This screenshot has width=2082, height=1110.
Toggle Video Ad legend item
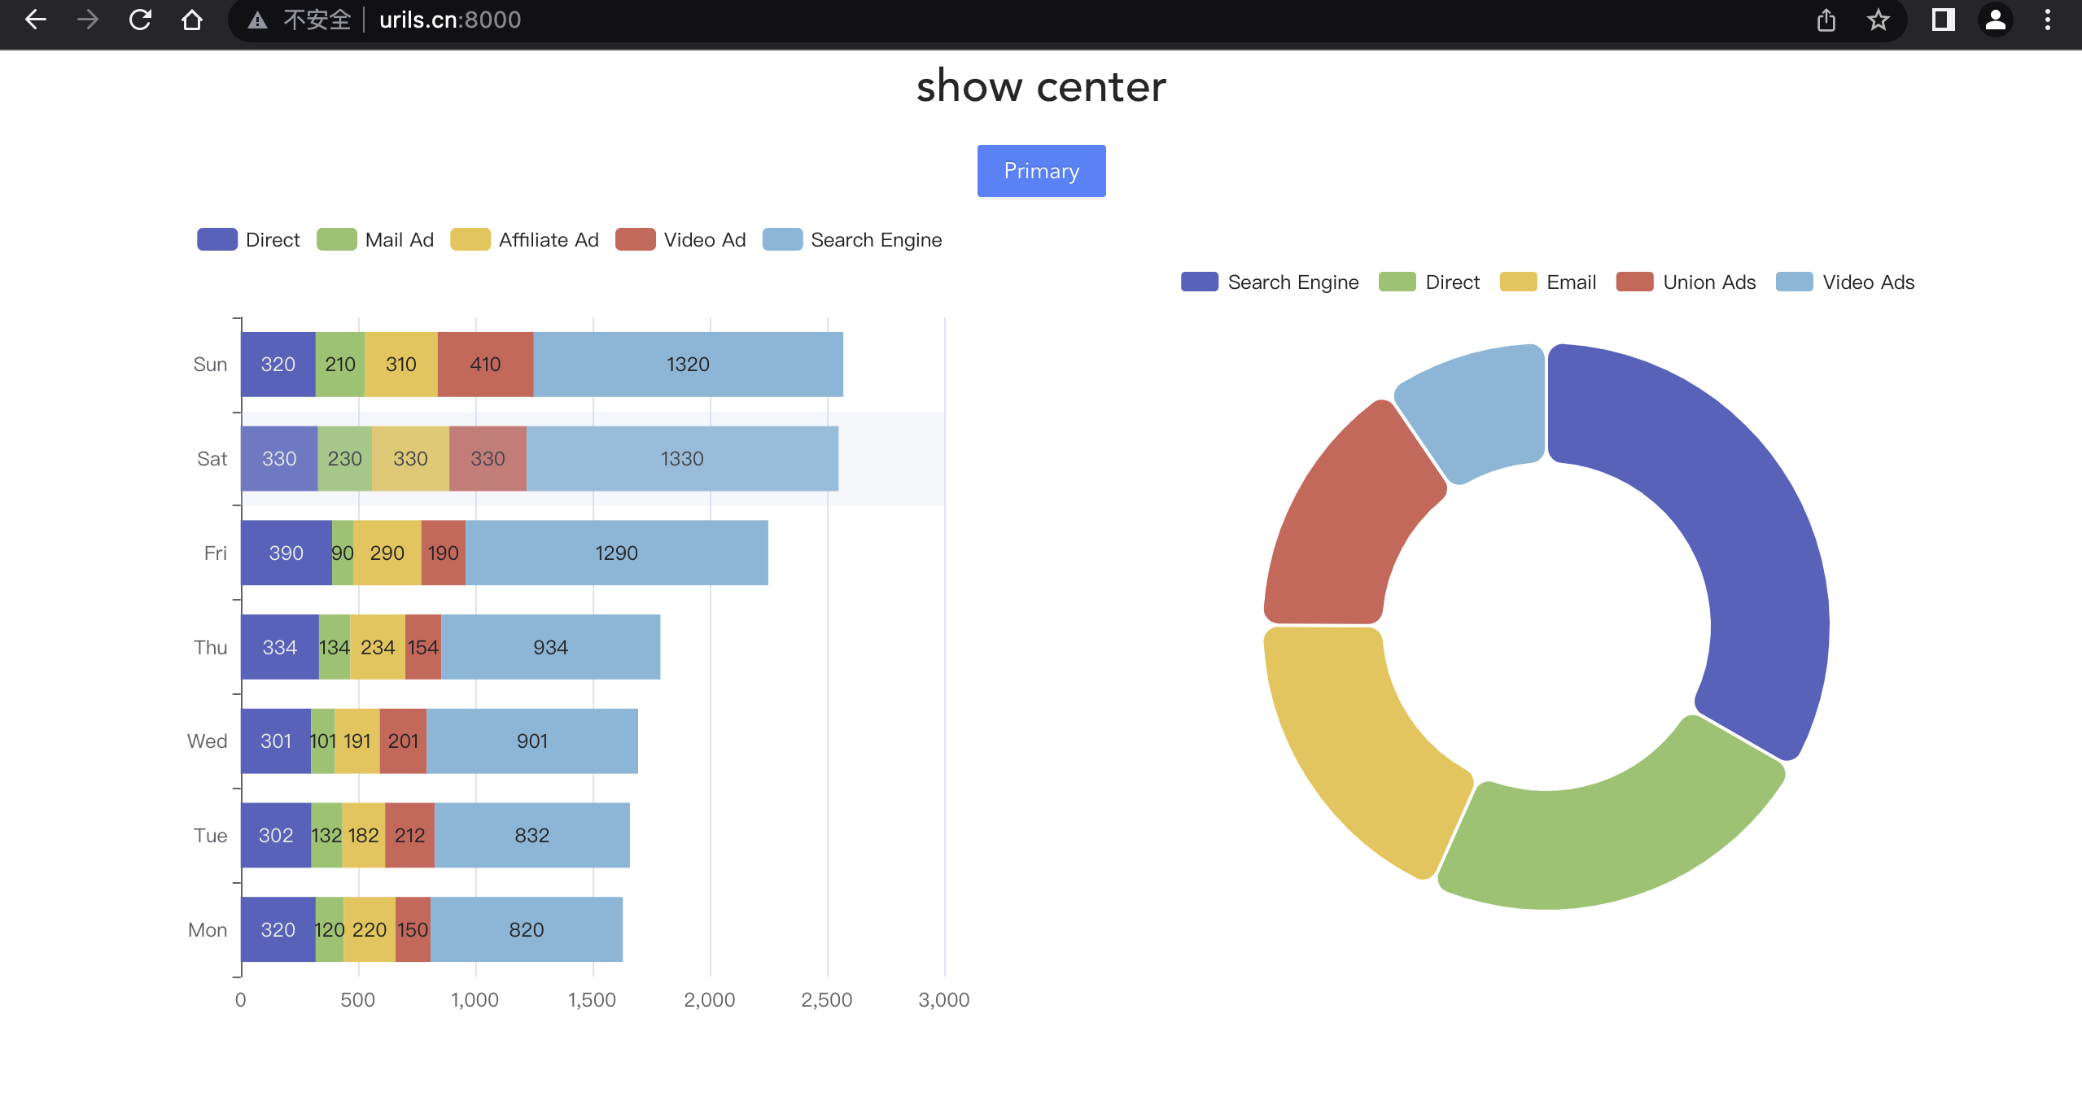click(x=681, y=240)
